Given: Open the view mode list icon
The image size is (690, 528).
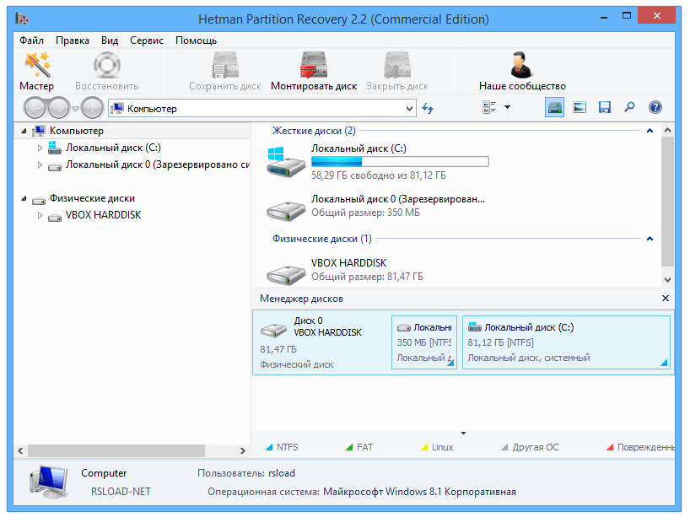Looking at the screenshot, I should tap(489, 107).
